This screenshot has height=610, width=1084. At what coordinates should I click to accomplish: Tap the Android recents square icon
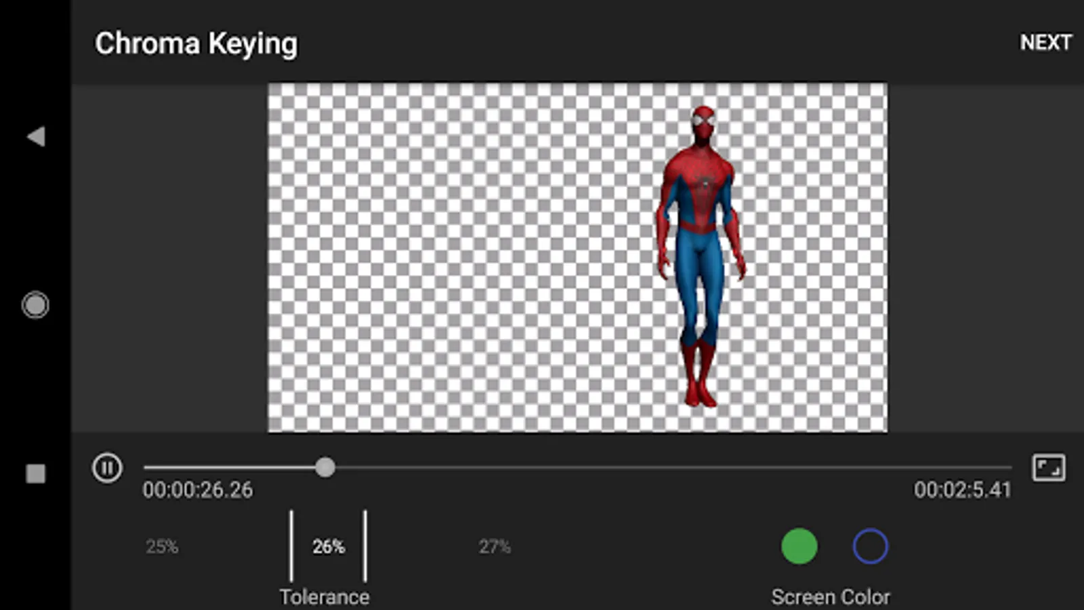tap(35, 473)
